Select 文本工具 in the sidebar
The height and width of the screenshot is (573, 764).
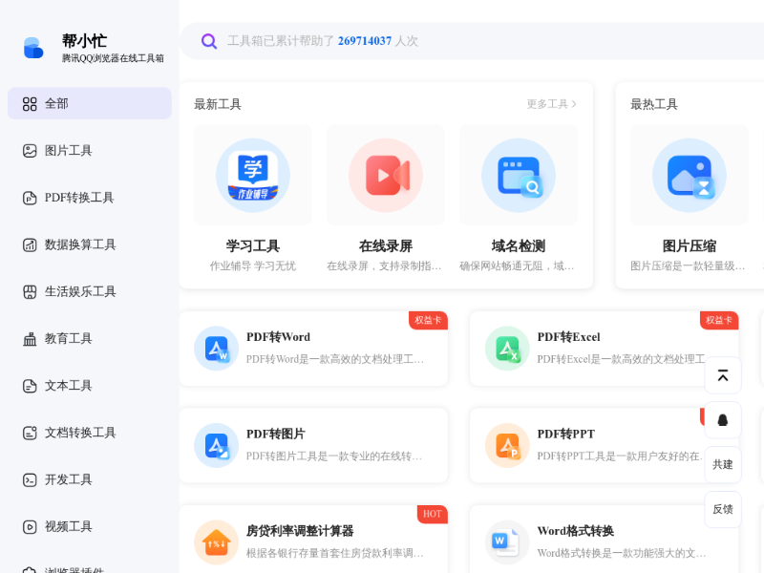pos(90,386)
